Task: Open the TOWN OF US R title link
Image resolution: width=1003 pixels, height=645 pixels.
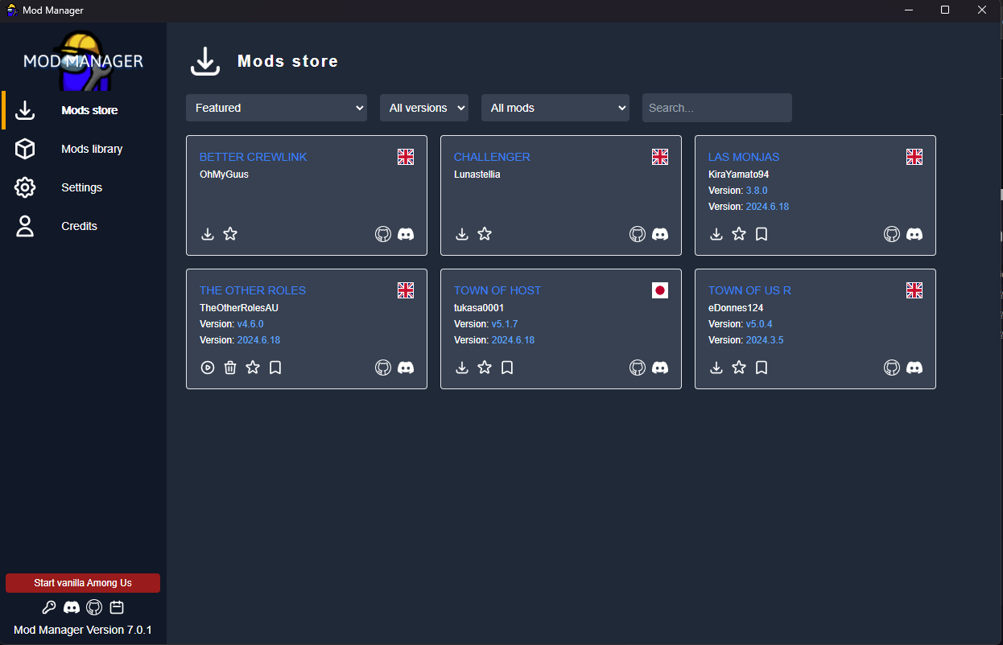Action: tap(749, 290)
